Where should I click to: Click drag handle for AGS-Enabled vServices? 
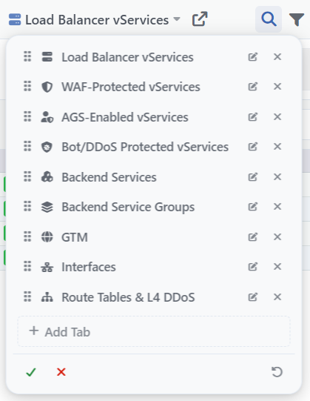27,116
